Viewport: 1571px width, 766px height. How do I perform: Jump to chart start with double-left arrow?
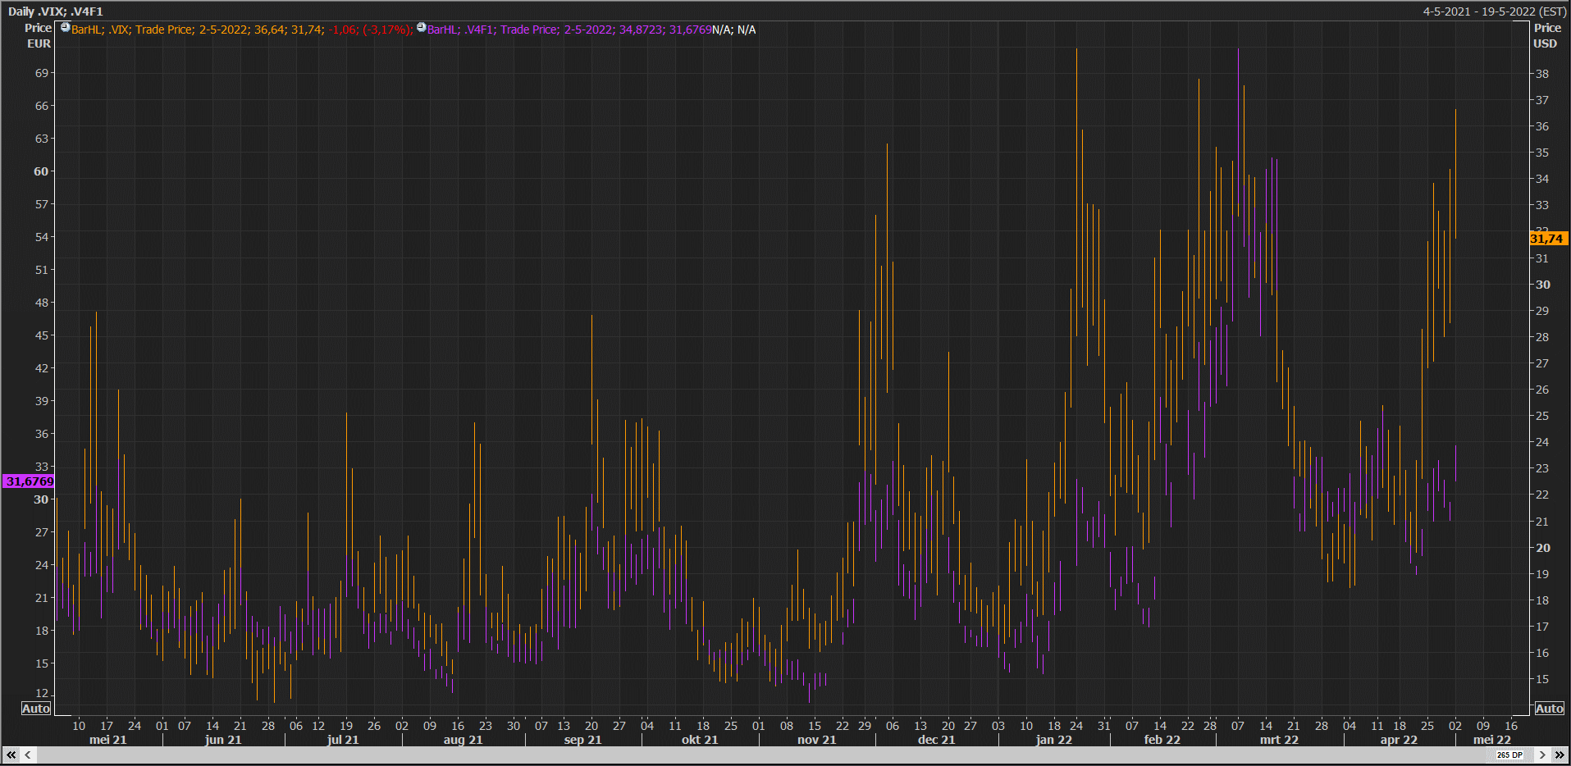coord(11,755)
